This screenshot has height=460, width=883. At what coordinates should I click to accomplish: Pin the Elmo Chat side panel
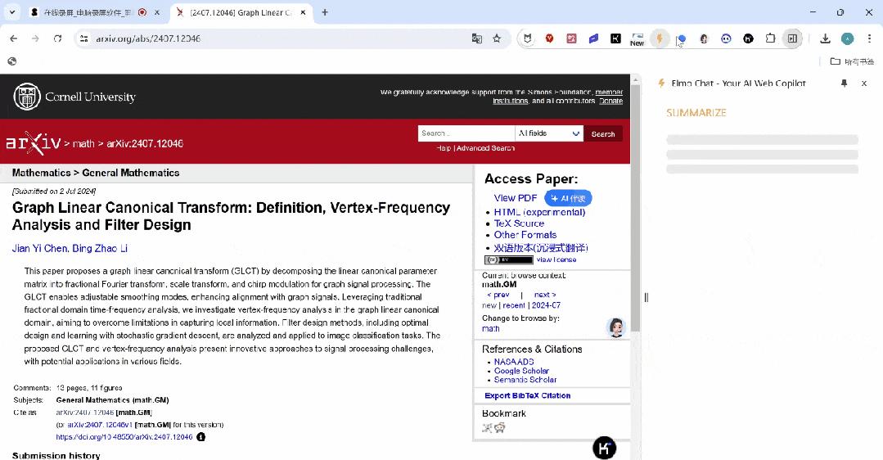[x=844, y=83]
